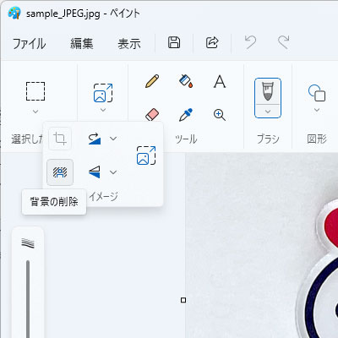Select the Pencil tool

[x=152, y=81]
